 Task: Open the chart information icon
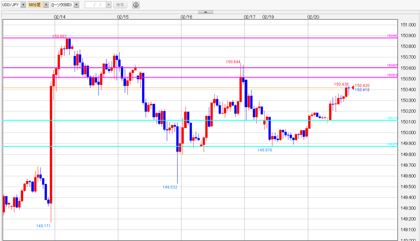[136, 5]
